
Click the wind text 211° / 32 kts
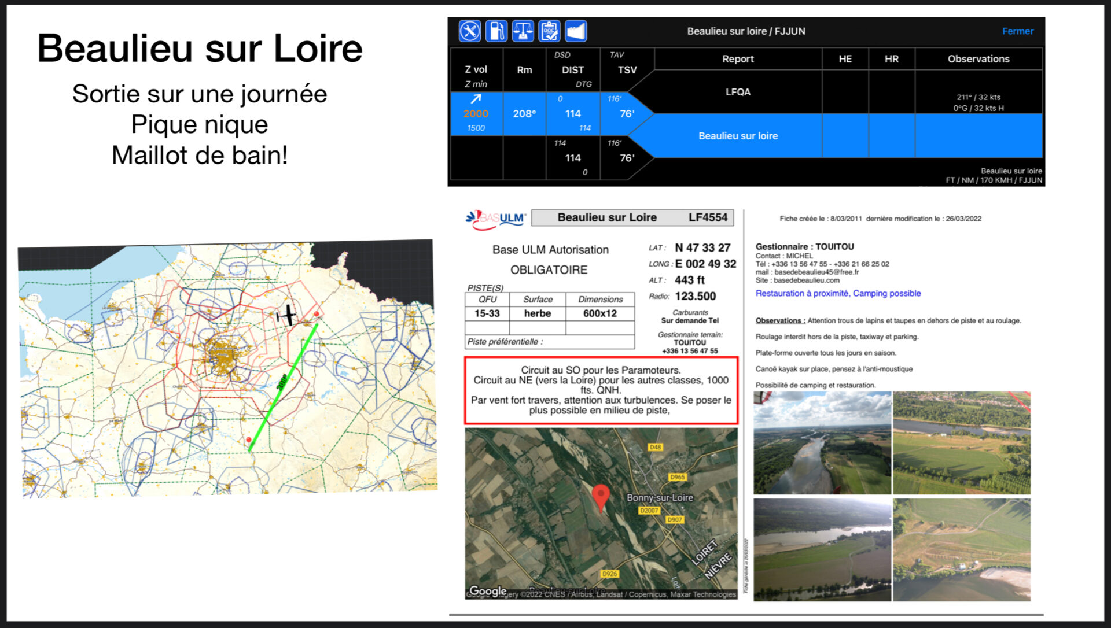coord(978,97)
